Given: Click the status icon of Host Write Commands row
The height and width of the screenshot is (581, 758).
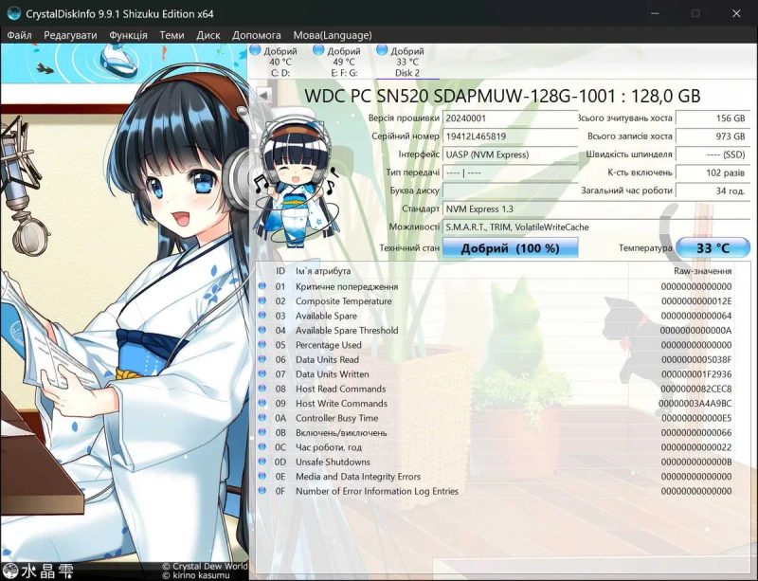Looking at the screenshot, I should click(262, 403).
